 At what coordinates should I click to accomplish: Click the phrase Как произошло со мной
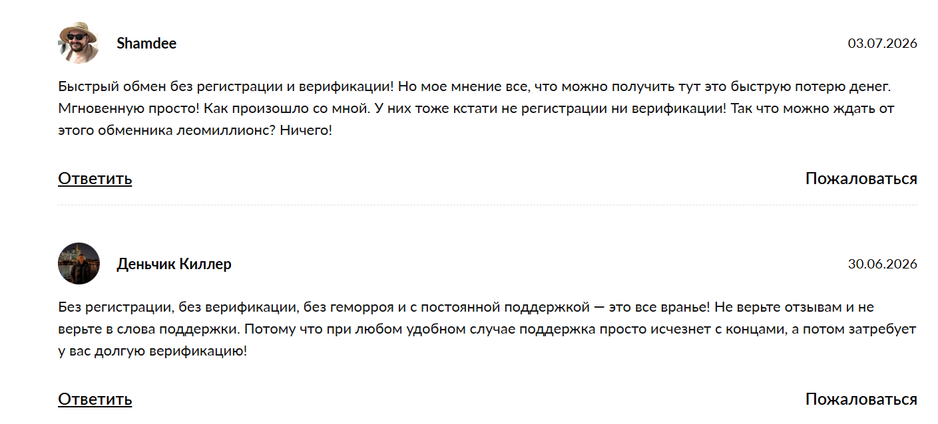click(278, 108)
